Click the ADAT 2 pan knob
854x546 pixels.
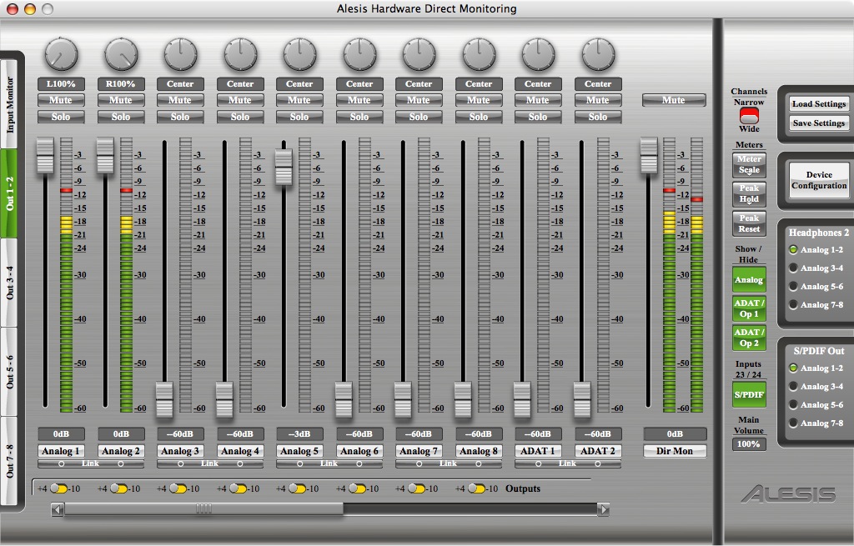598,54
